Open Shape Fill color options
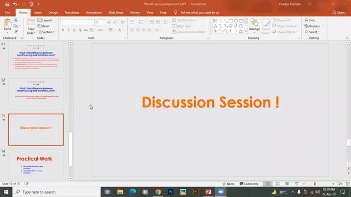This screenshot has height=197, width=351. [x=282, y=20]
